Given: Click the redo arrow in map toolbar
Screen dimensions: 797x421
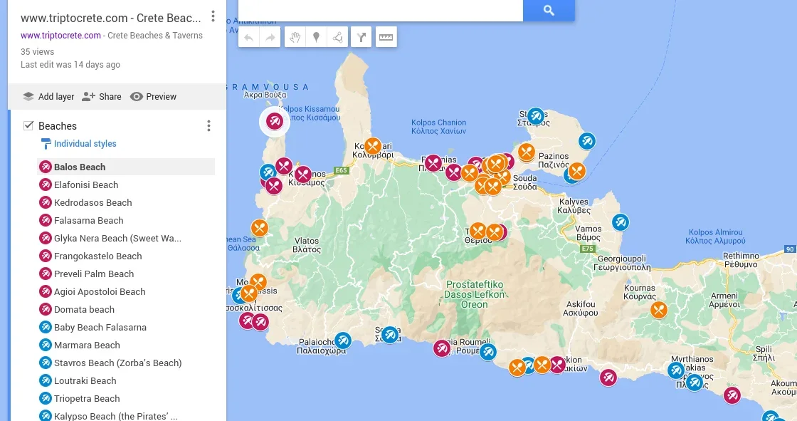Looking at the screenshot, I should pos(270,37).
